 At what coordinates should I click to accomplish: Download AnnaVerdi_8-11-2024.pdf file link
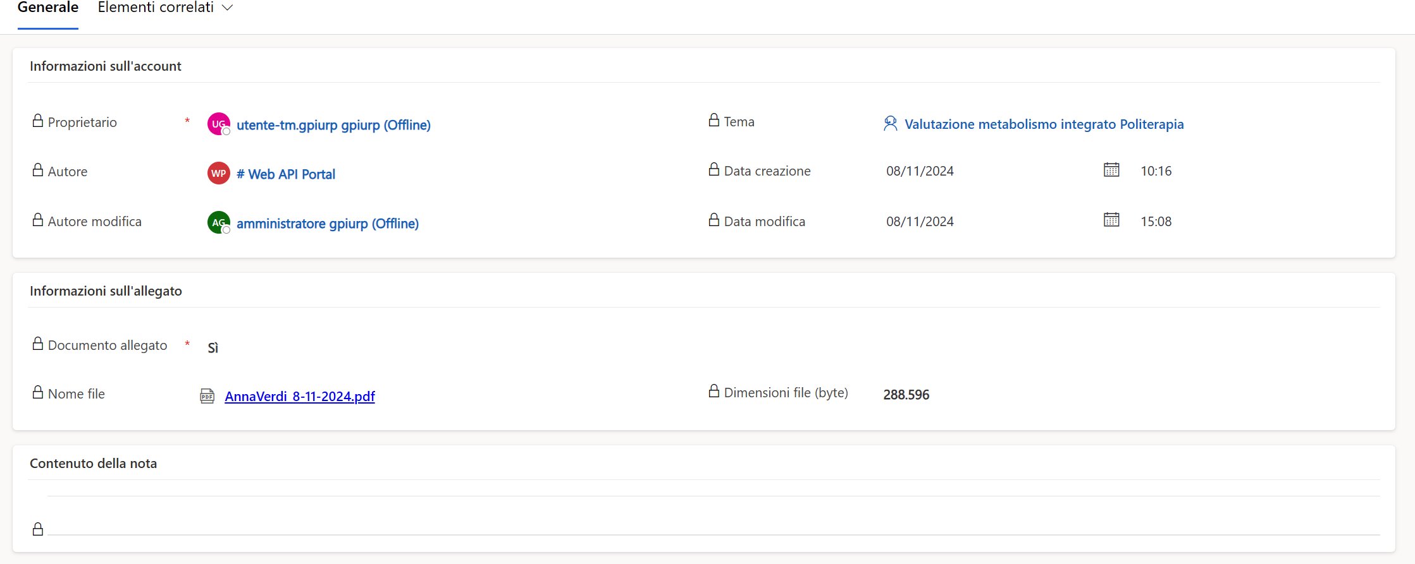[x=300, y=397]
